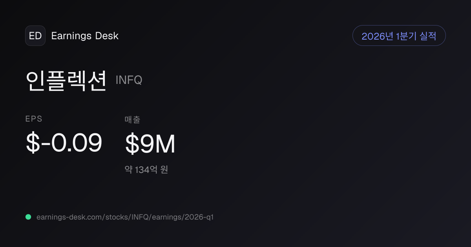This screenshot has height=247, width=471.
Task: Click the green status dot beside the URL
Action: click(x=28, y=217)
